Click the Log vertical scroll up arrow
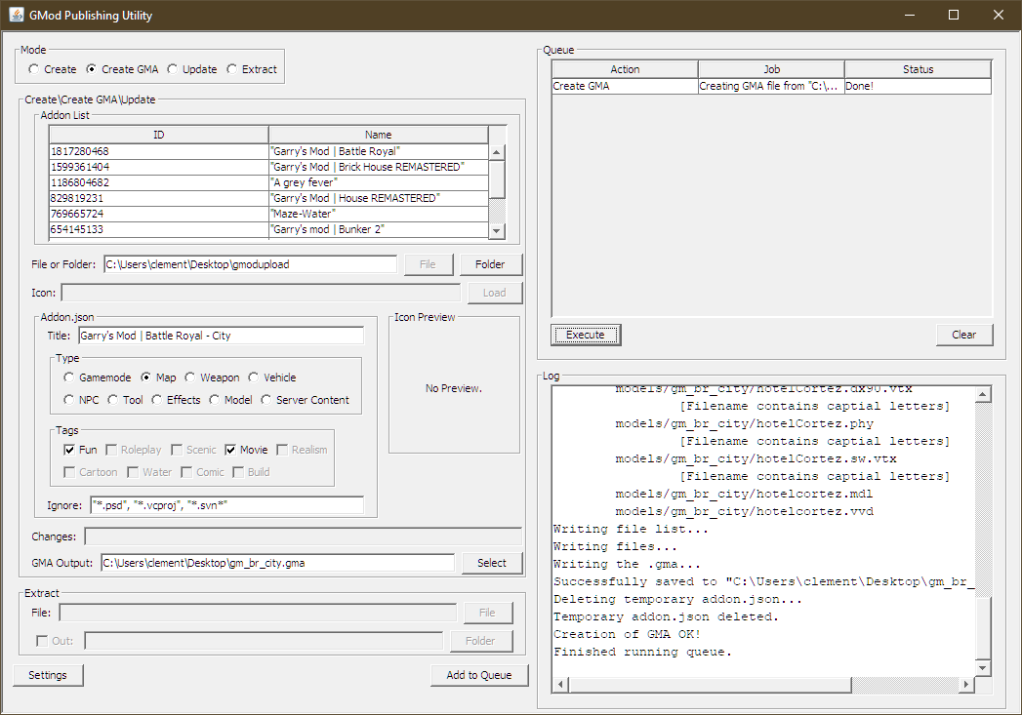Viewport: 1022px width, 715px height. pyautogui.click(x=983, y=394)
